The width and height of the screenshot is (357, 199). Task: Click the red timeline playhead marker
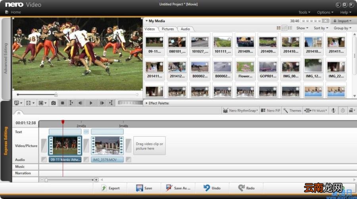click(63, 122)
